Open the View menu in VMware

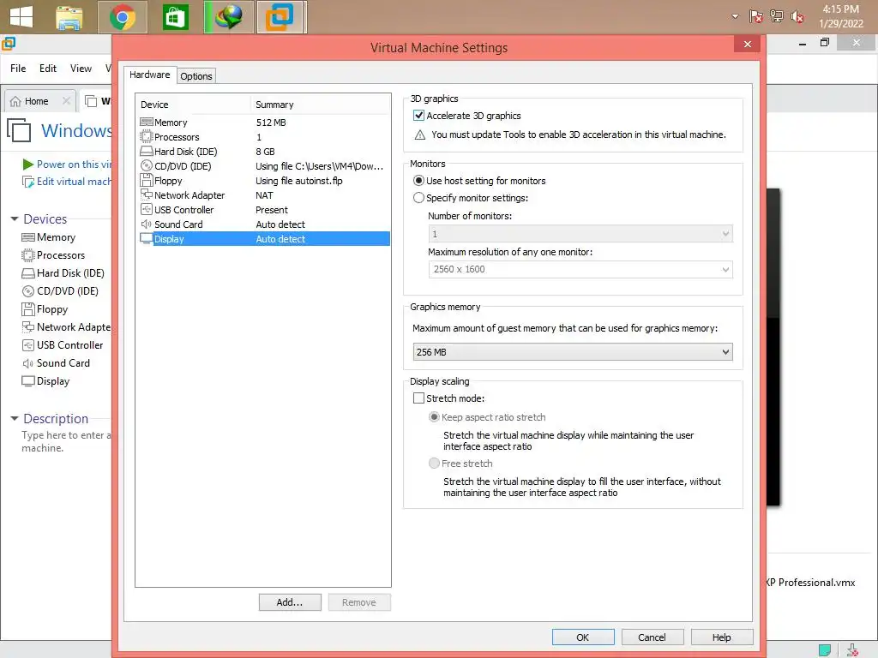pos(81,69)
